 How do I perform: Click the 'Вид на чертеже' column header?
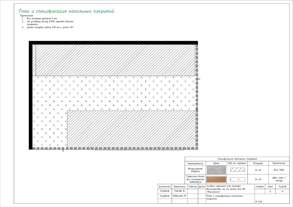[x=237, y=163]
